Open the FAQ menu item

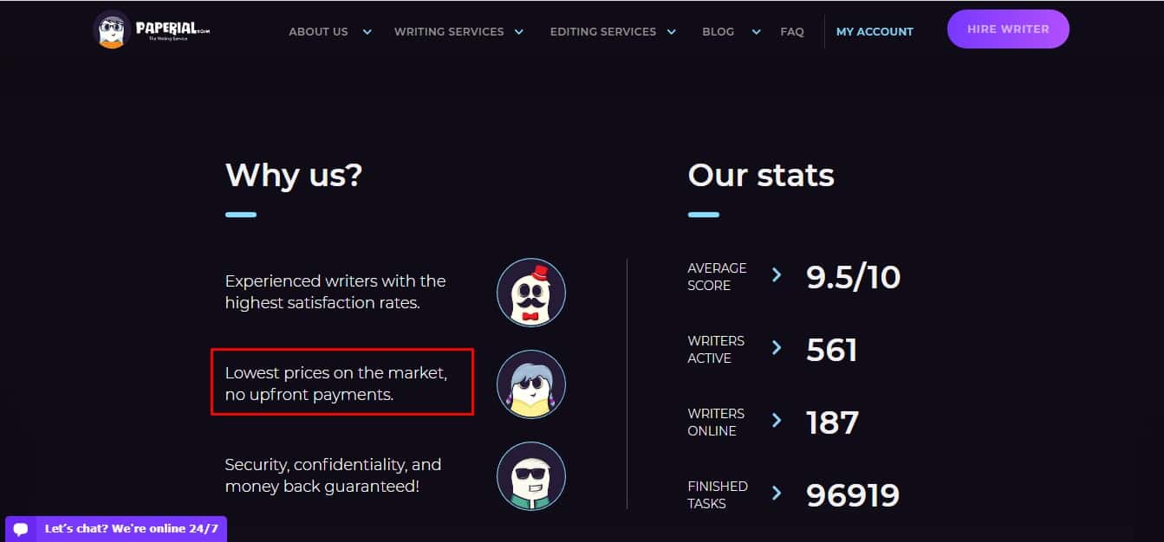point(792,32)
